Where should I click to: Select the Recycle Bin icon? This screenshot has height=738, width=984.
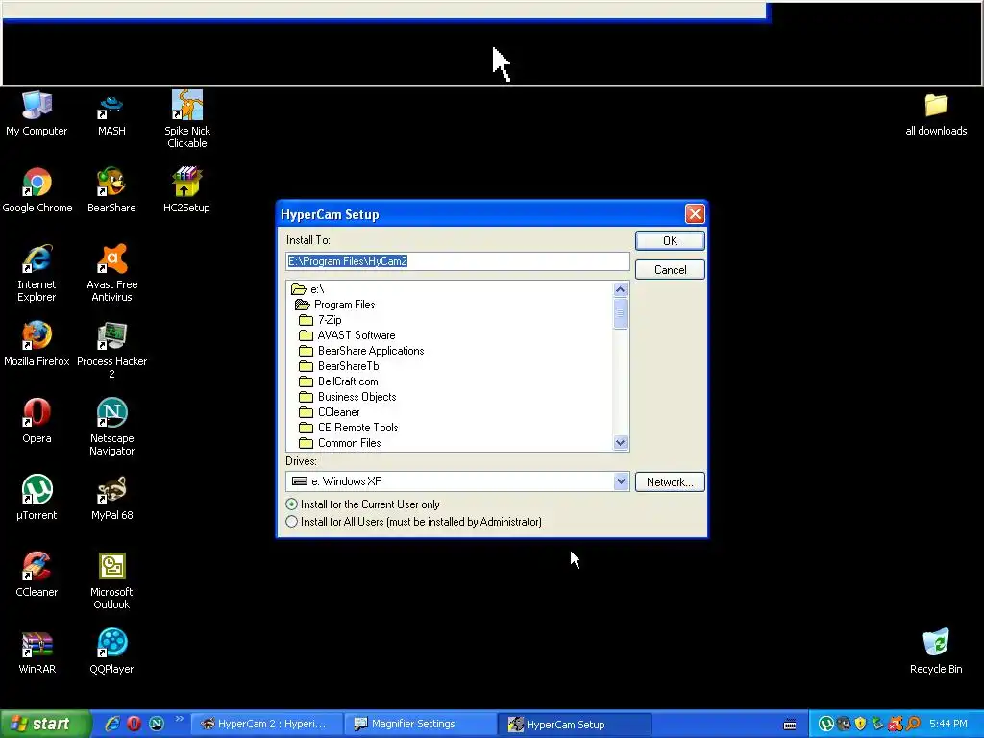click(x=936, y=652)
